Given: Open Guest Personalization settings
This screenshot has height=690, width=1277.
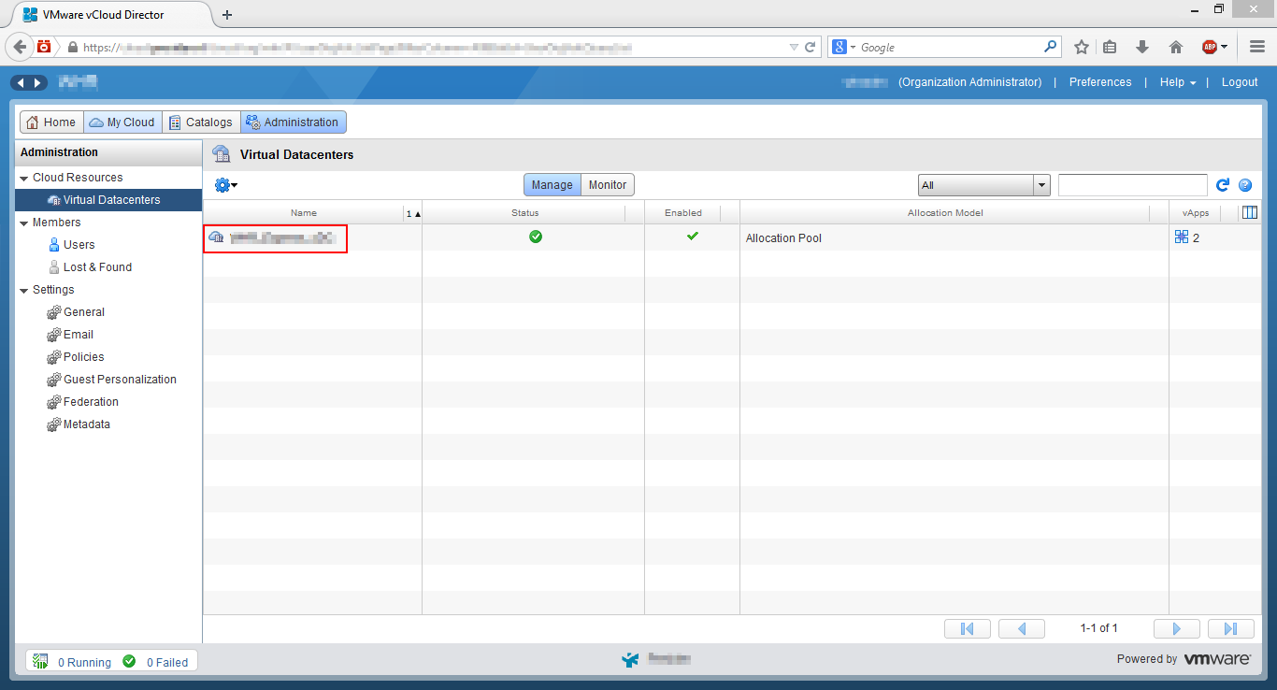Looking at the screenshot, I should 120,380.
